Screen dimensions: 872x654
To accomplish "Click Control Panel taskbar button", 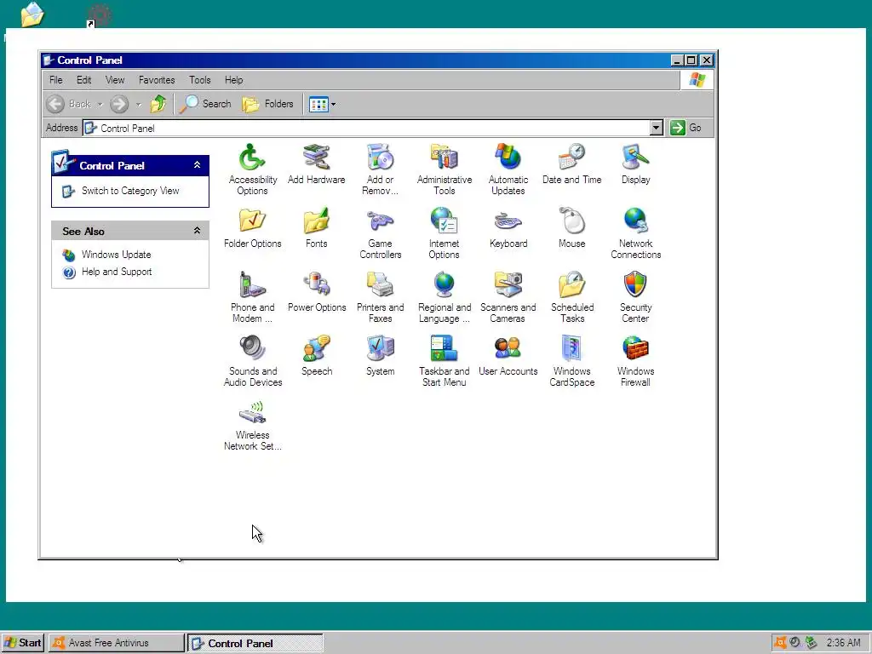I will tap(255, 643).
